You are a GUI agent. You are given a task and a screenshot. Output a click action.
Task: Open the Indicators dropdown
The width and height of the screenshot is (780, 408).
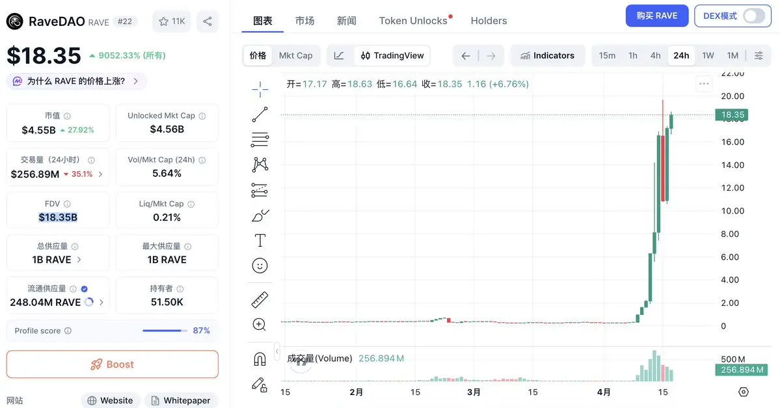547,56
